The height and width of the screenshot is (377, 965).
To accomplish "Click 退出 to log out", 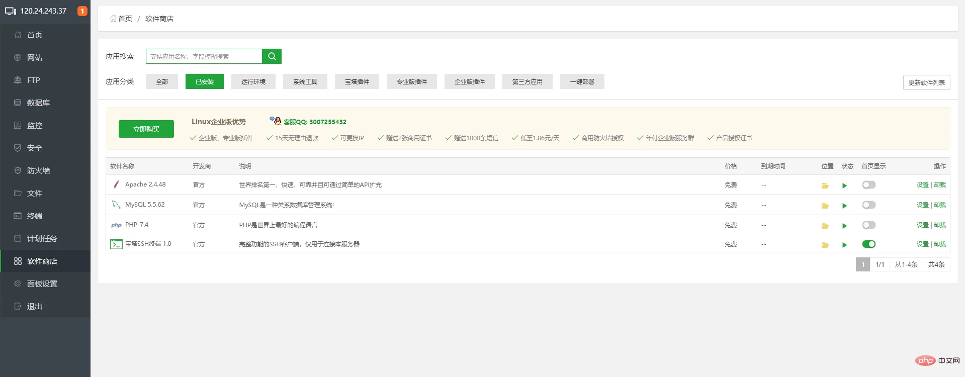I will pos(45,306).
